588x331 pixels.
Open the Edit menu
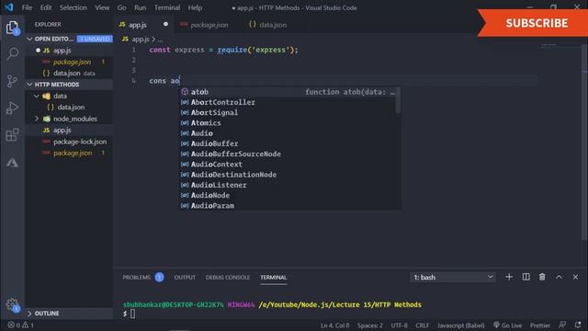pos(46,7)
